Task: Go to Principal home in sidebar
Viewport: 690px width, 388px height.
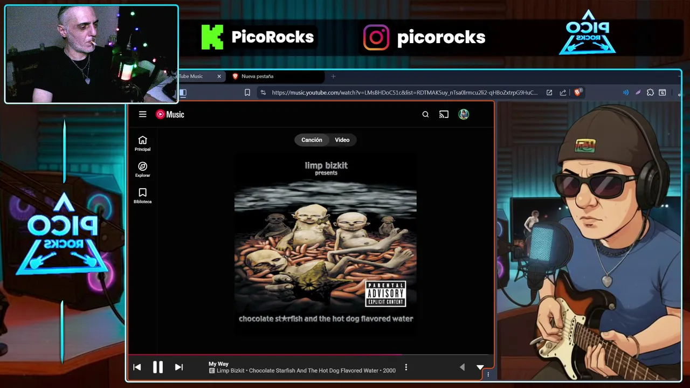Action: tap(142, 143)
